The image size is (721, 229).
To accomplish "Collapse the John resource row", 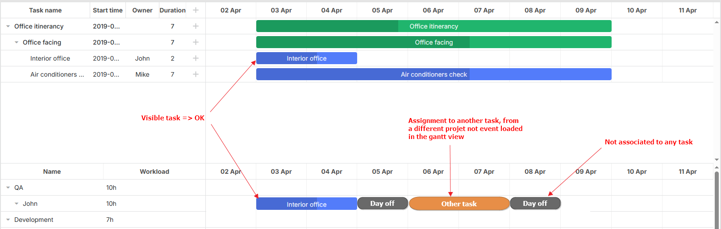I will pyautogui.click(x=17, y=204).
